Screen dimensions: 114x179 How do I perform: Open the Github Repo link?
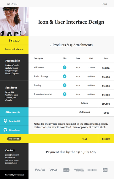click(14, 130)
